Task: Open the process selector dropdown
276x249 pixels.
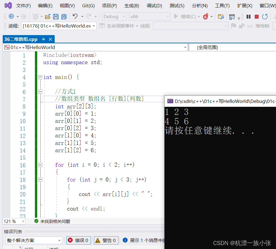Action: point(59,26)
